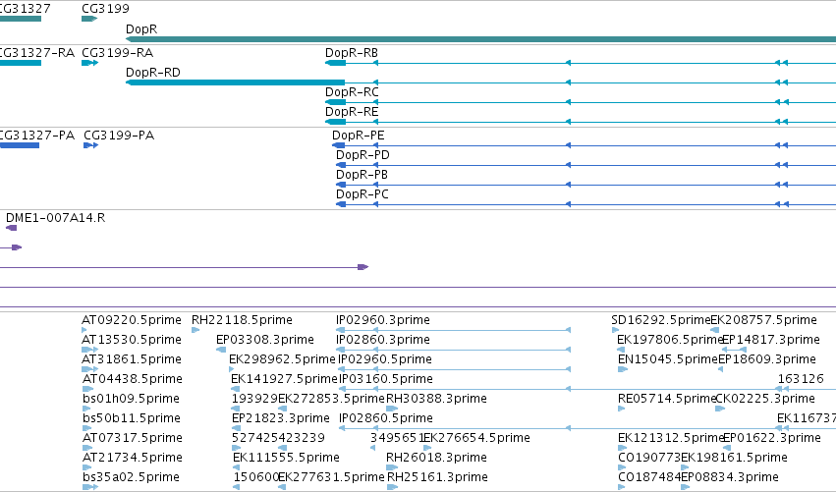Select the arrow glyph beneath EP03308.3prime
The image size is (836, 492).
coord(221,351)
